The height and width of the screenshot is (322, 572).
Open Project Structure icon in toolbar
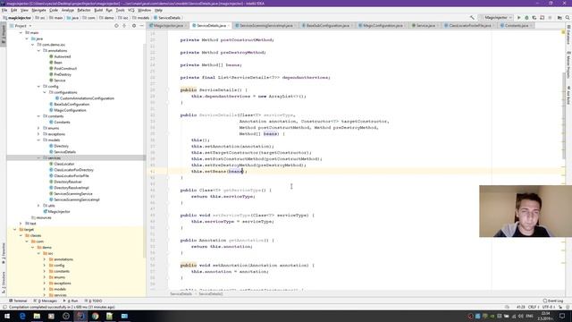click(x=559, y=18)
